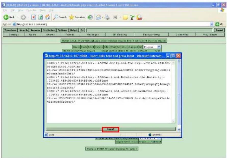Image resolution: width=227 pixels, height=158 pixels.
Task: Click the page icon in the address bar
Action: click(15, 24)
